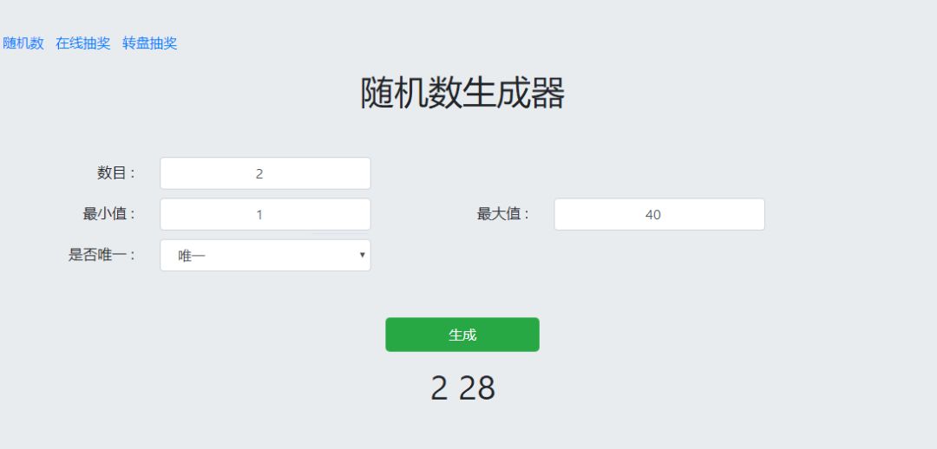Screen dimensions: 937x449
Task: Open the 随机数 link
Action: click(x=23, y=43)
